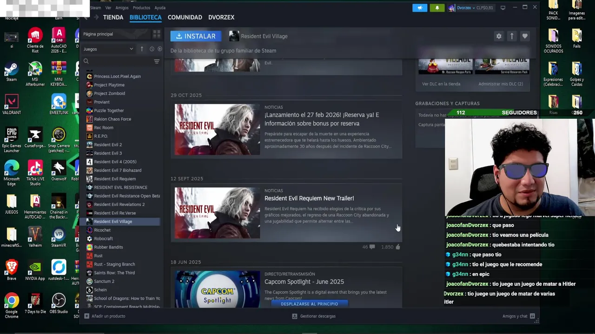Click the clock icon next to Juegos

pyautogui.click(x=152, y=49)
